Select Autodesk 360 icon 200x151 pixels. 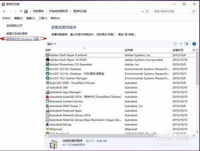[47, 87]
